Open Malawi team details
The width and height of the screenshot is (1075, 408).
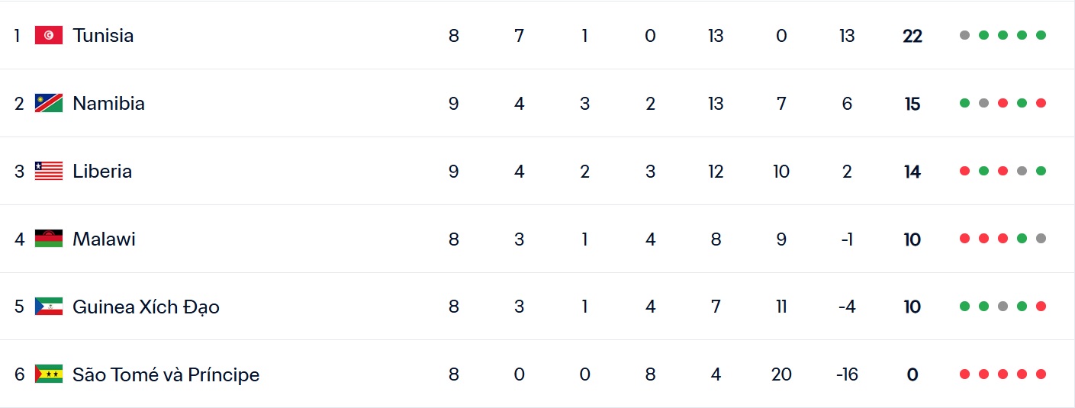pyautogui.click(x=104, y=239)
